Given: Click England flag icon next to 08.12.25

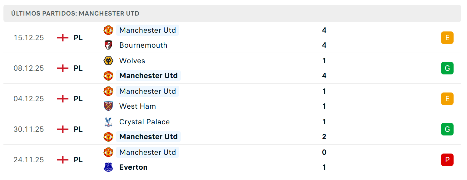Looking at the screenshot, I should tap(63, 68).
